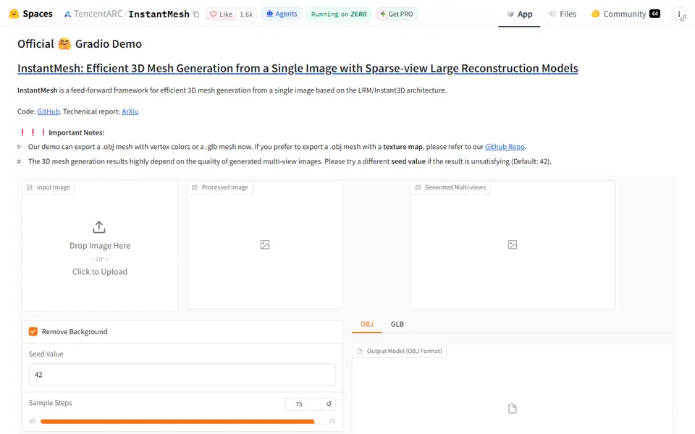Open the three-dots more options menu
The width and height of the screenshot is (695, 434).
click(x=679, y=14)
